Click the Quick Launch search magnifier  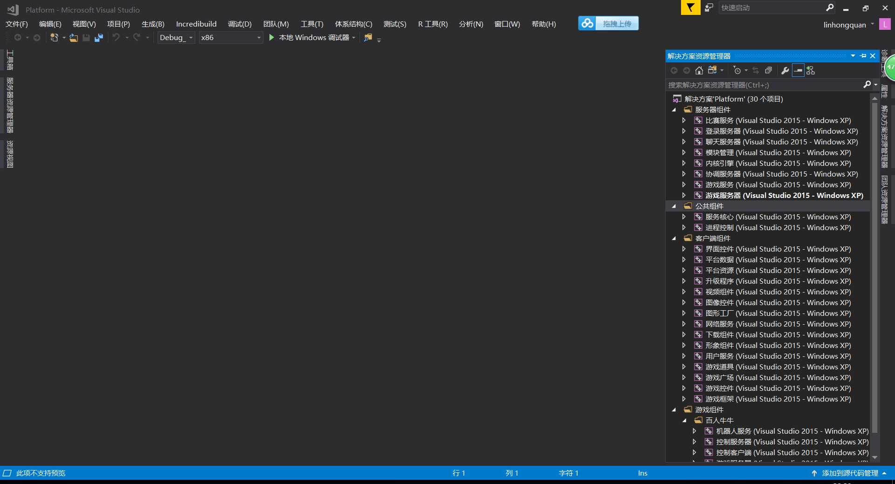point(830,7)
